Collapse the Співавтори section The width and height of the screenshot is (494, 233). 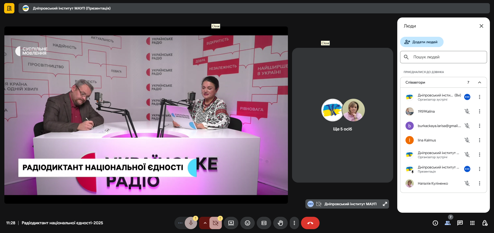click(479, 82)
